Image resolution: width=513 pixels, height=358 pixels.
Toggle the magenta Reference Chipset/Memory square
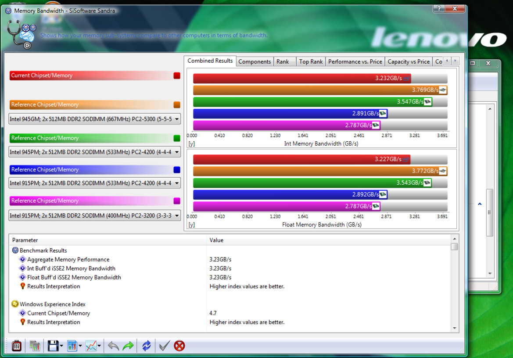click(x=177, y=201)
